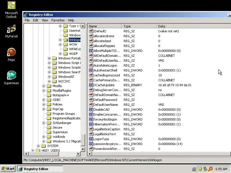Click the tree pane's right scroll arrow
Screen dimensions: 231x173
click(78, 154)
